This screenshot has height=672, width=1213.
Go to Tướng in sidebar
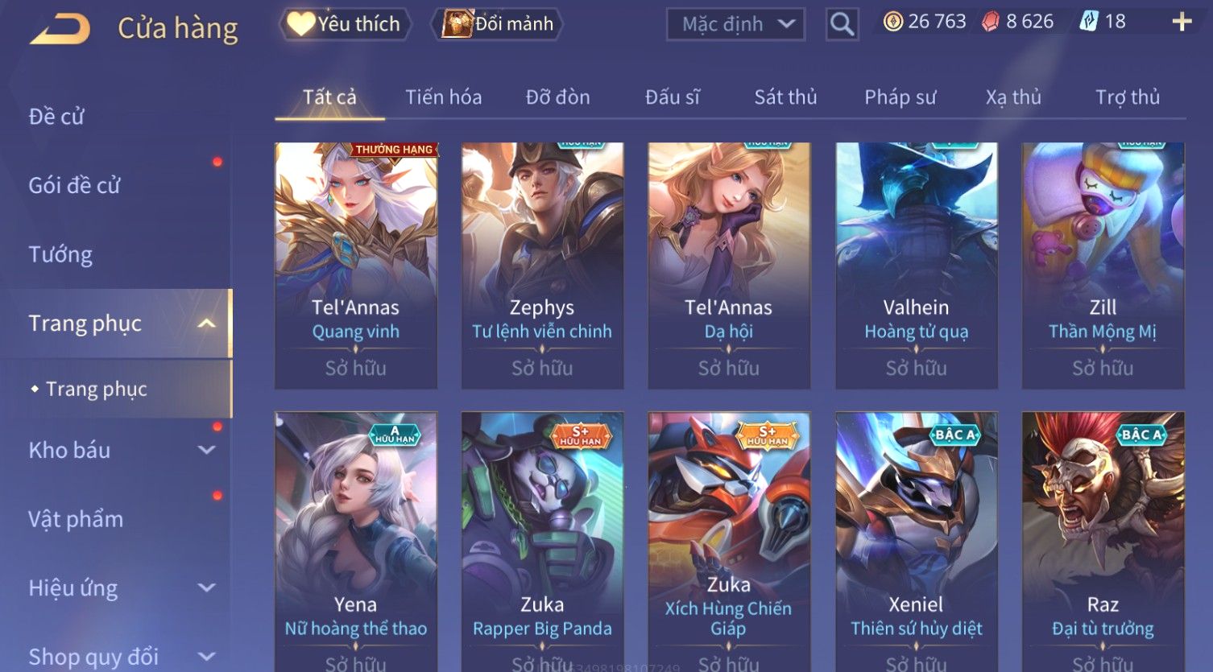click(60, 255)
